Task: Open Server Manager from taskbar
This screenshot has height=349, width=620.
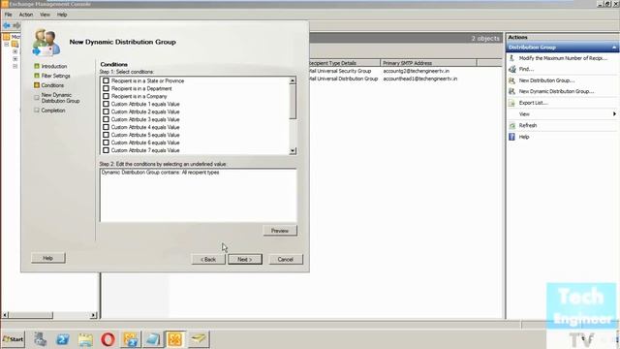Action: (x=40, y=339)
